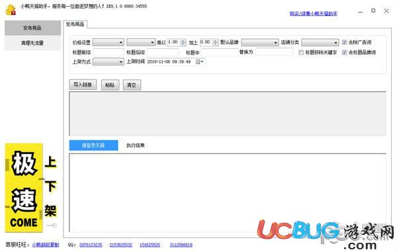Click the yellow 极速 COME banner
The height and width of the screenshot is (252, 397).
(24, 188)
